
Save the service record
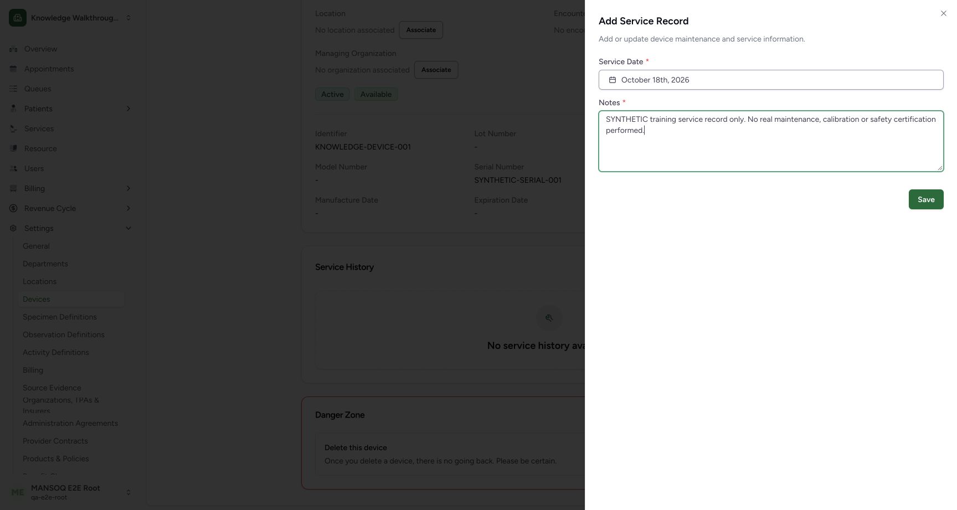(926, 199)
